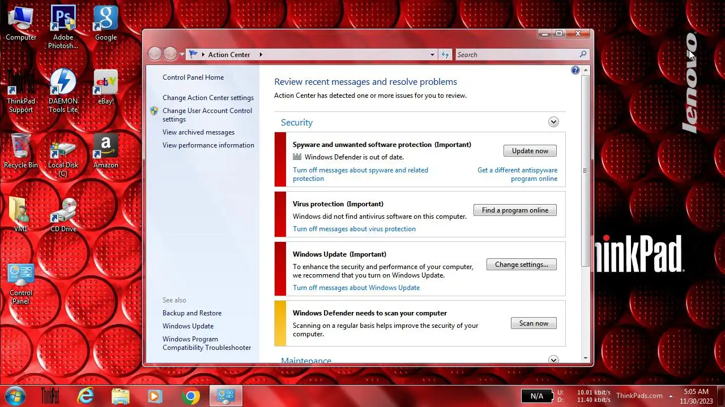
Task: Click the breadcrumb arrow before Action Center
Action: click(x=203, y=54)
